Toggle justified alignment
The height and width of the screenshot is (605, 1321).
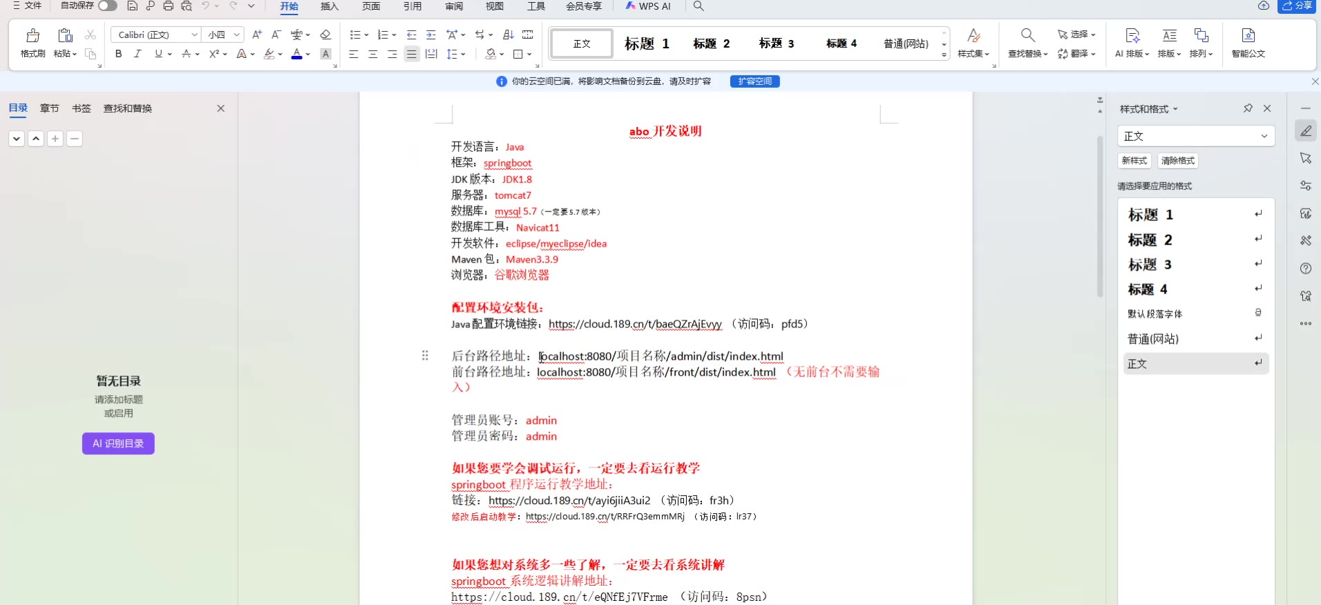click(412, 54)
